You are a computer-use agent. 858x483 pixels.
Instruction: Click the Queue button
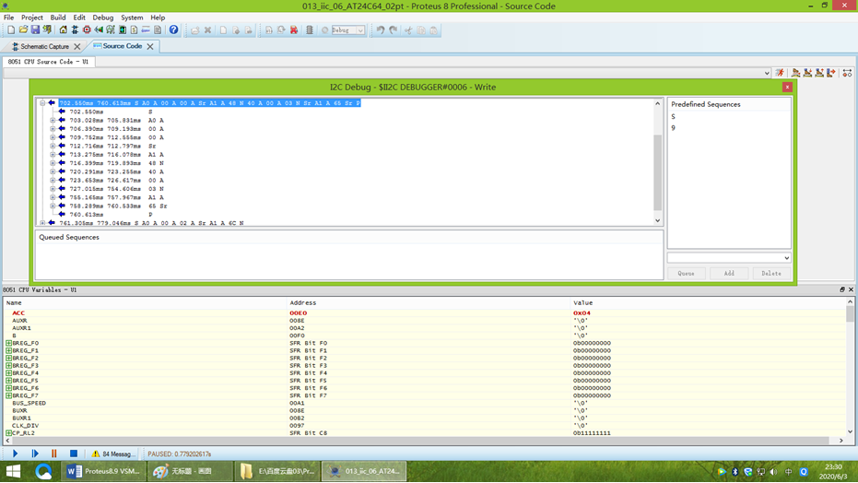click(687, 274)
